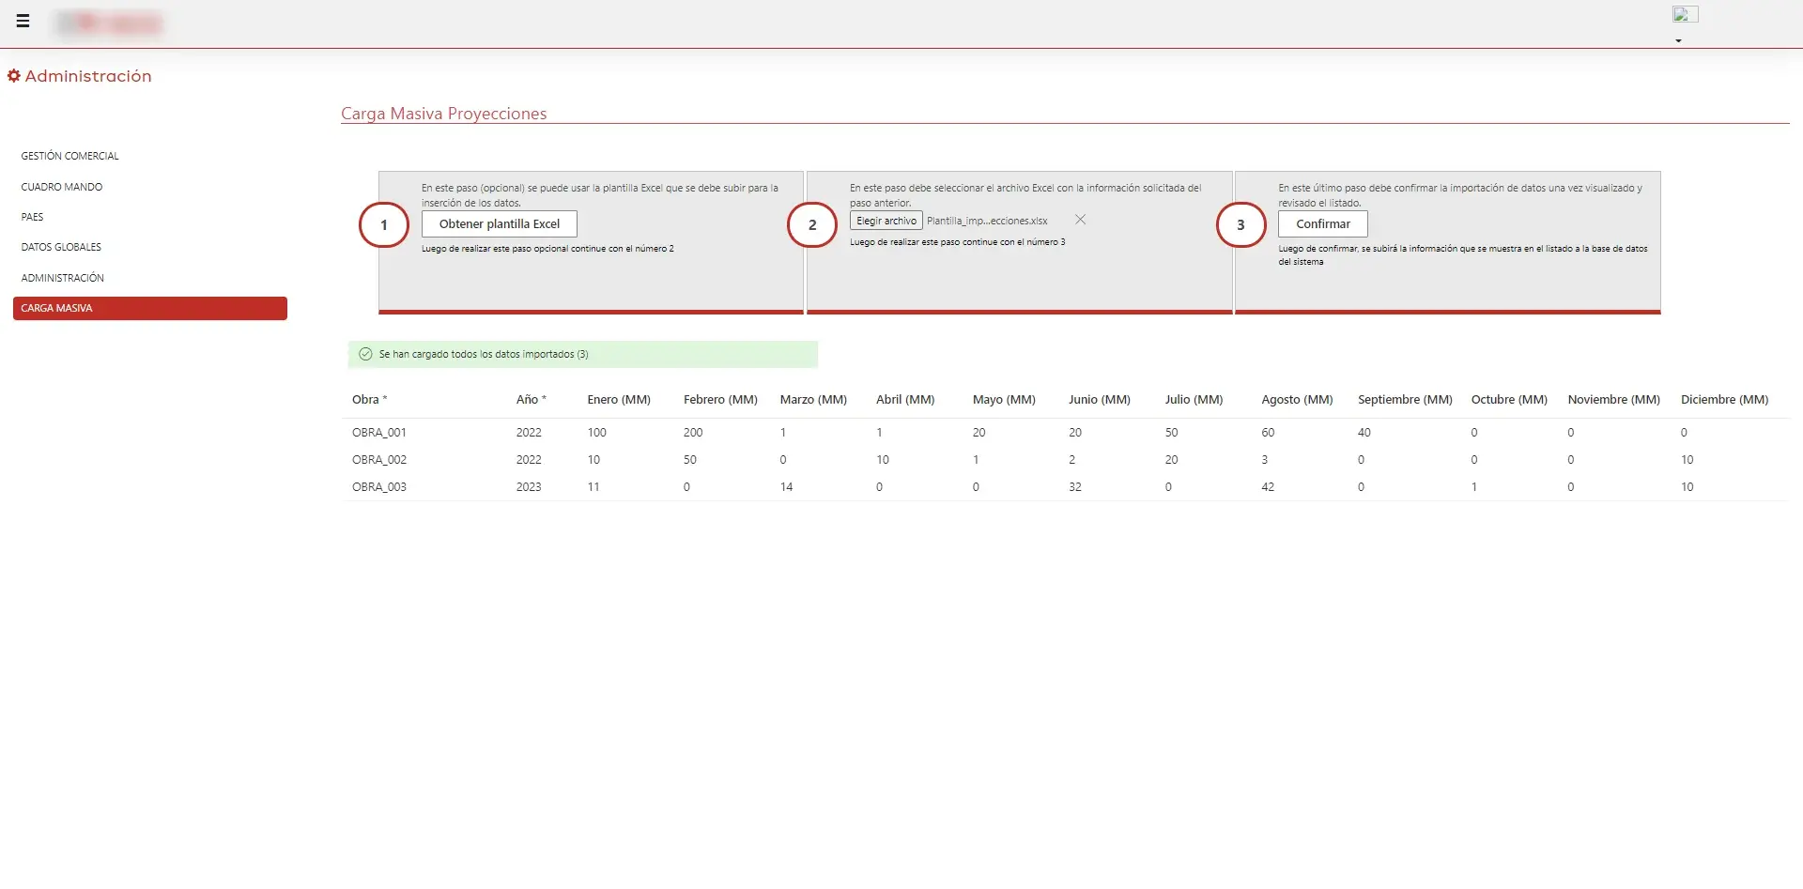Image resolution: width=1803 pixels, height=889 pixels.
Task: Click the Marzo (MM) column header
Action: (813, 399)
